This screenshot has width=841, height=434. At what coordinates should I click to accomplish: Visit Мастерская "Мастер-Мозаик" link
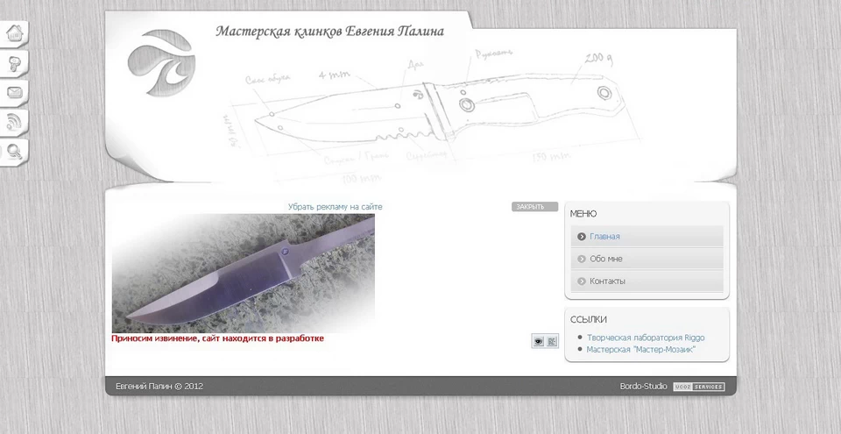click(x=640, y=349)
